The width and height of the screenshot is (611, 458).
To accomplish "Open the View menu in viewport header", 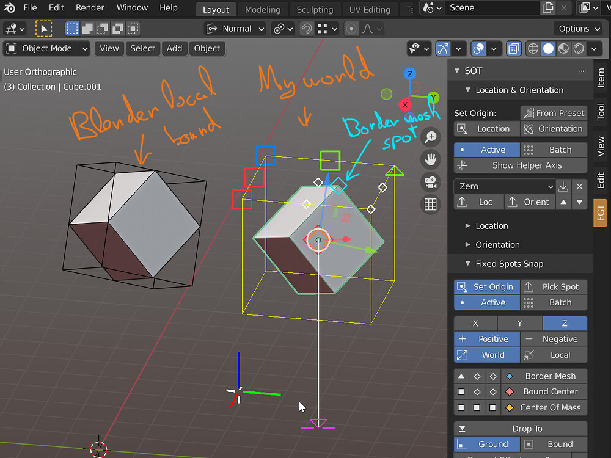I will pyautogui.click(x=109, y=48).
